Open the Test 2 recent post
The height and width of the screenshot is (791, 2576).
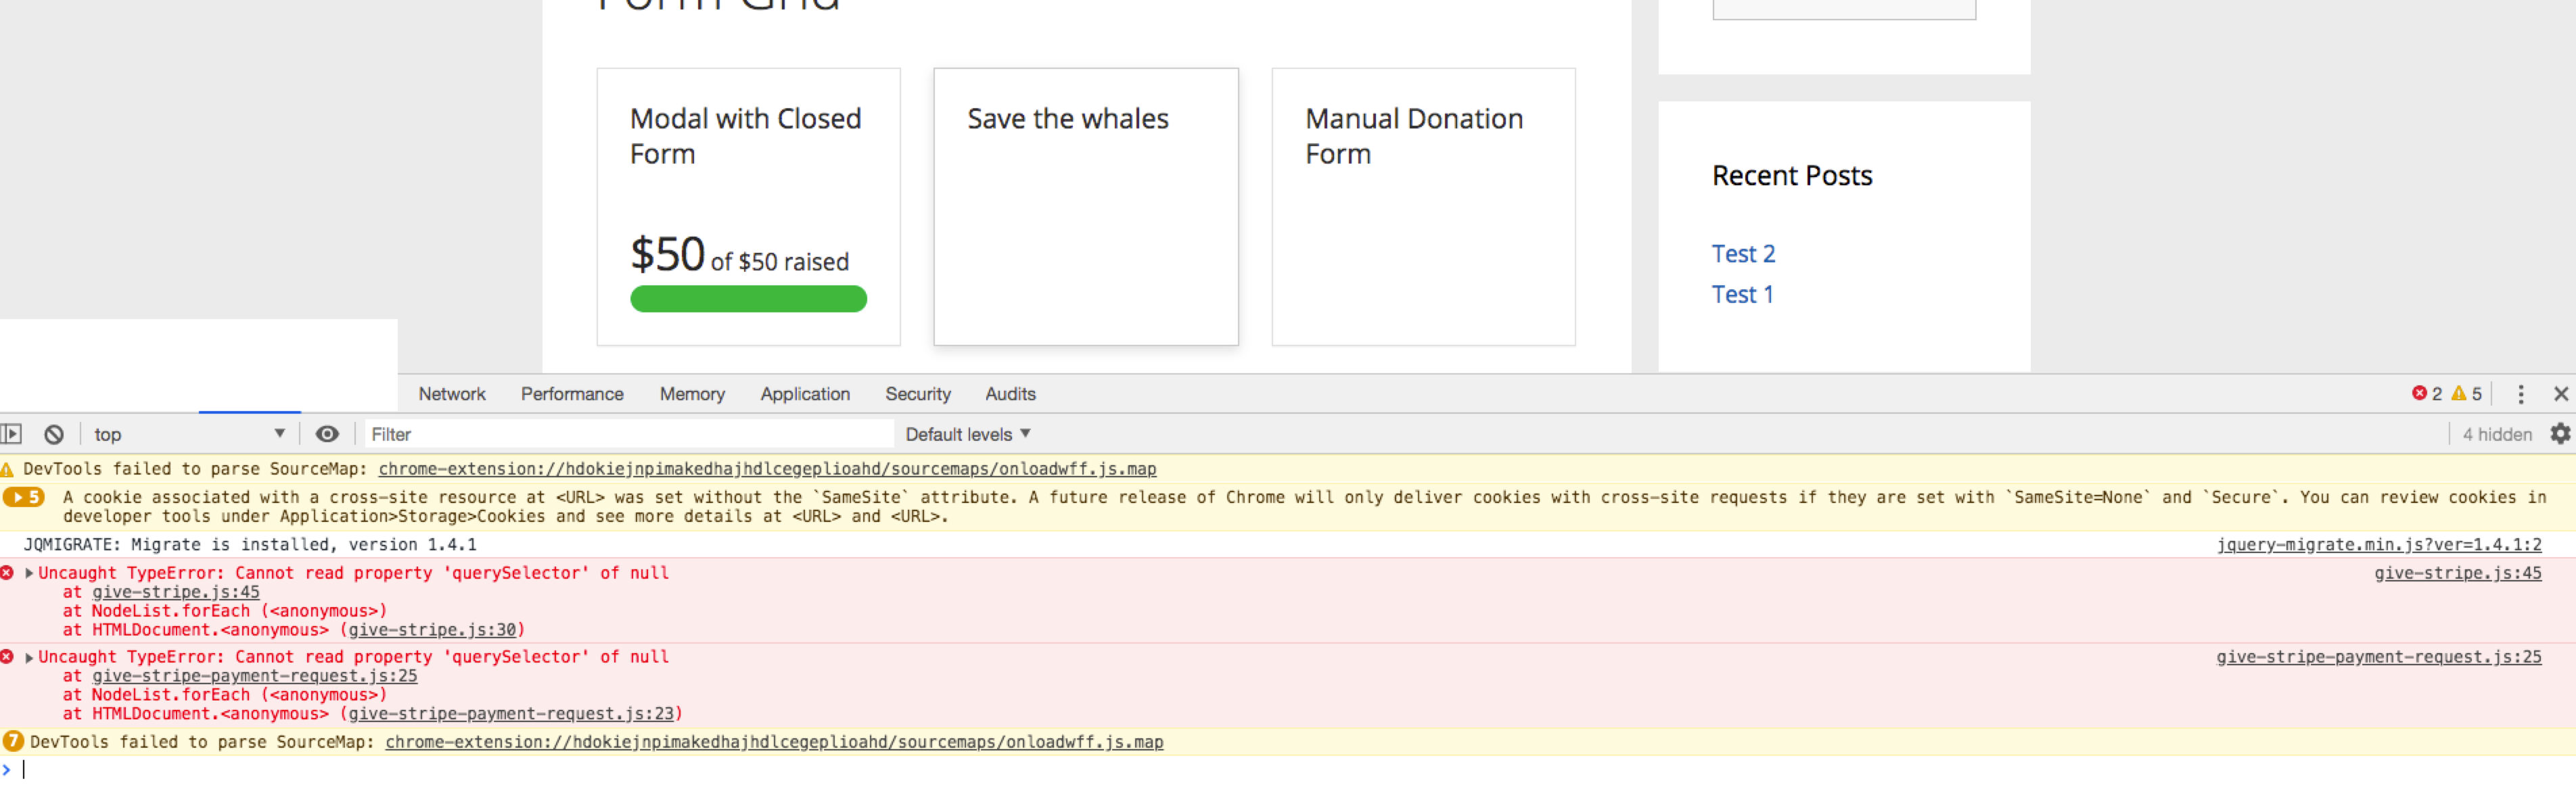(1743, 254)
